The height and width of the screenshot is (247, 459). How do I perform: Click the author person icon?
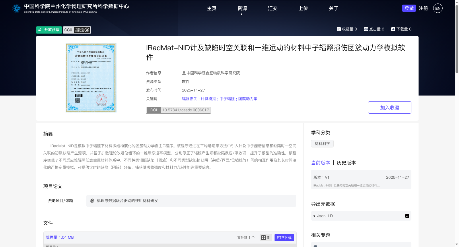pos(184,73)
